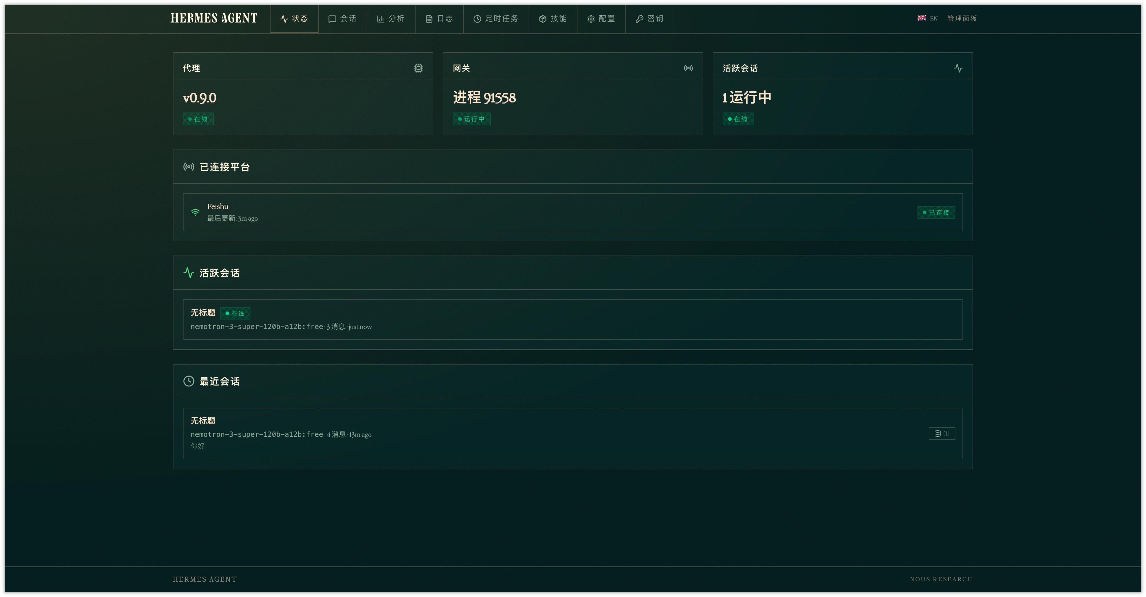Click the NOUS RESEARCH footer link

[x=941, y=579]
